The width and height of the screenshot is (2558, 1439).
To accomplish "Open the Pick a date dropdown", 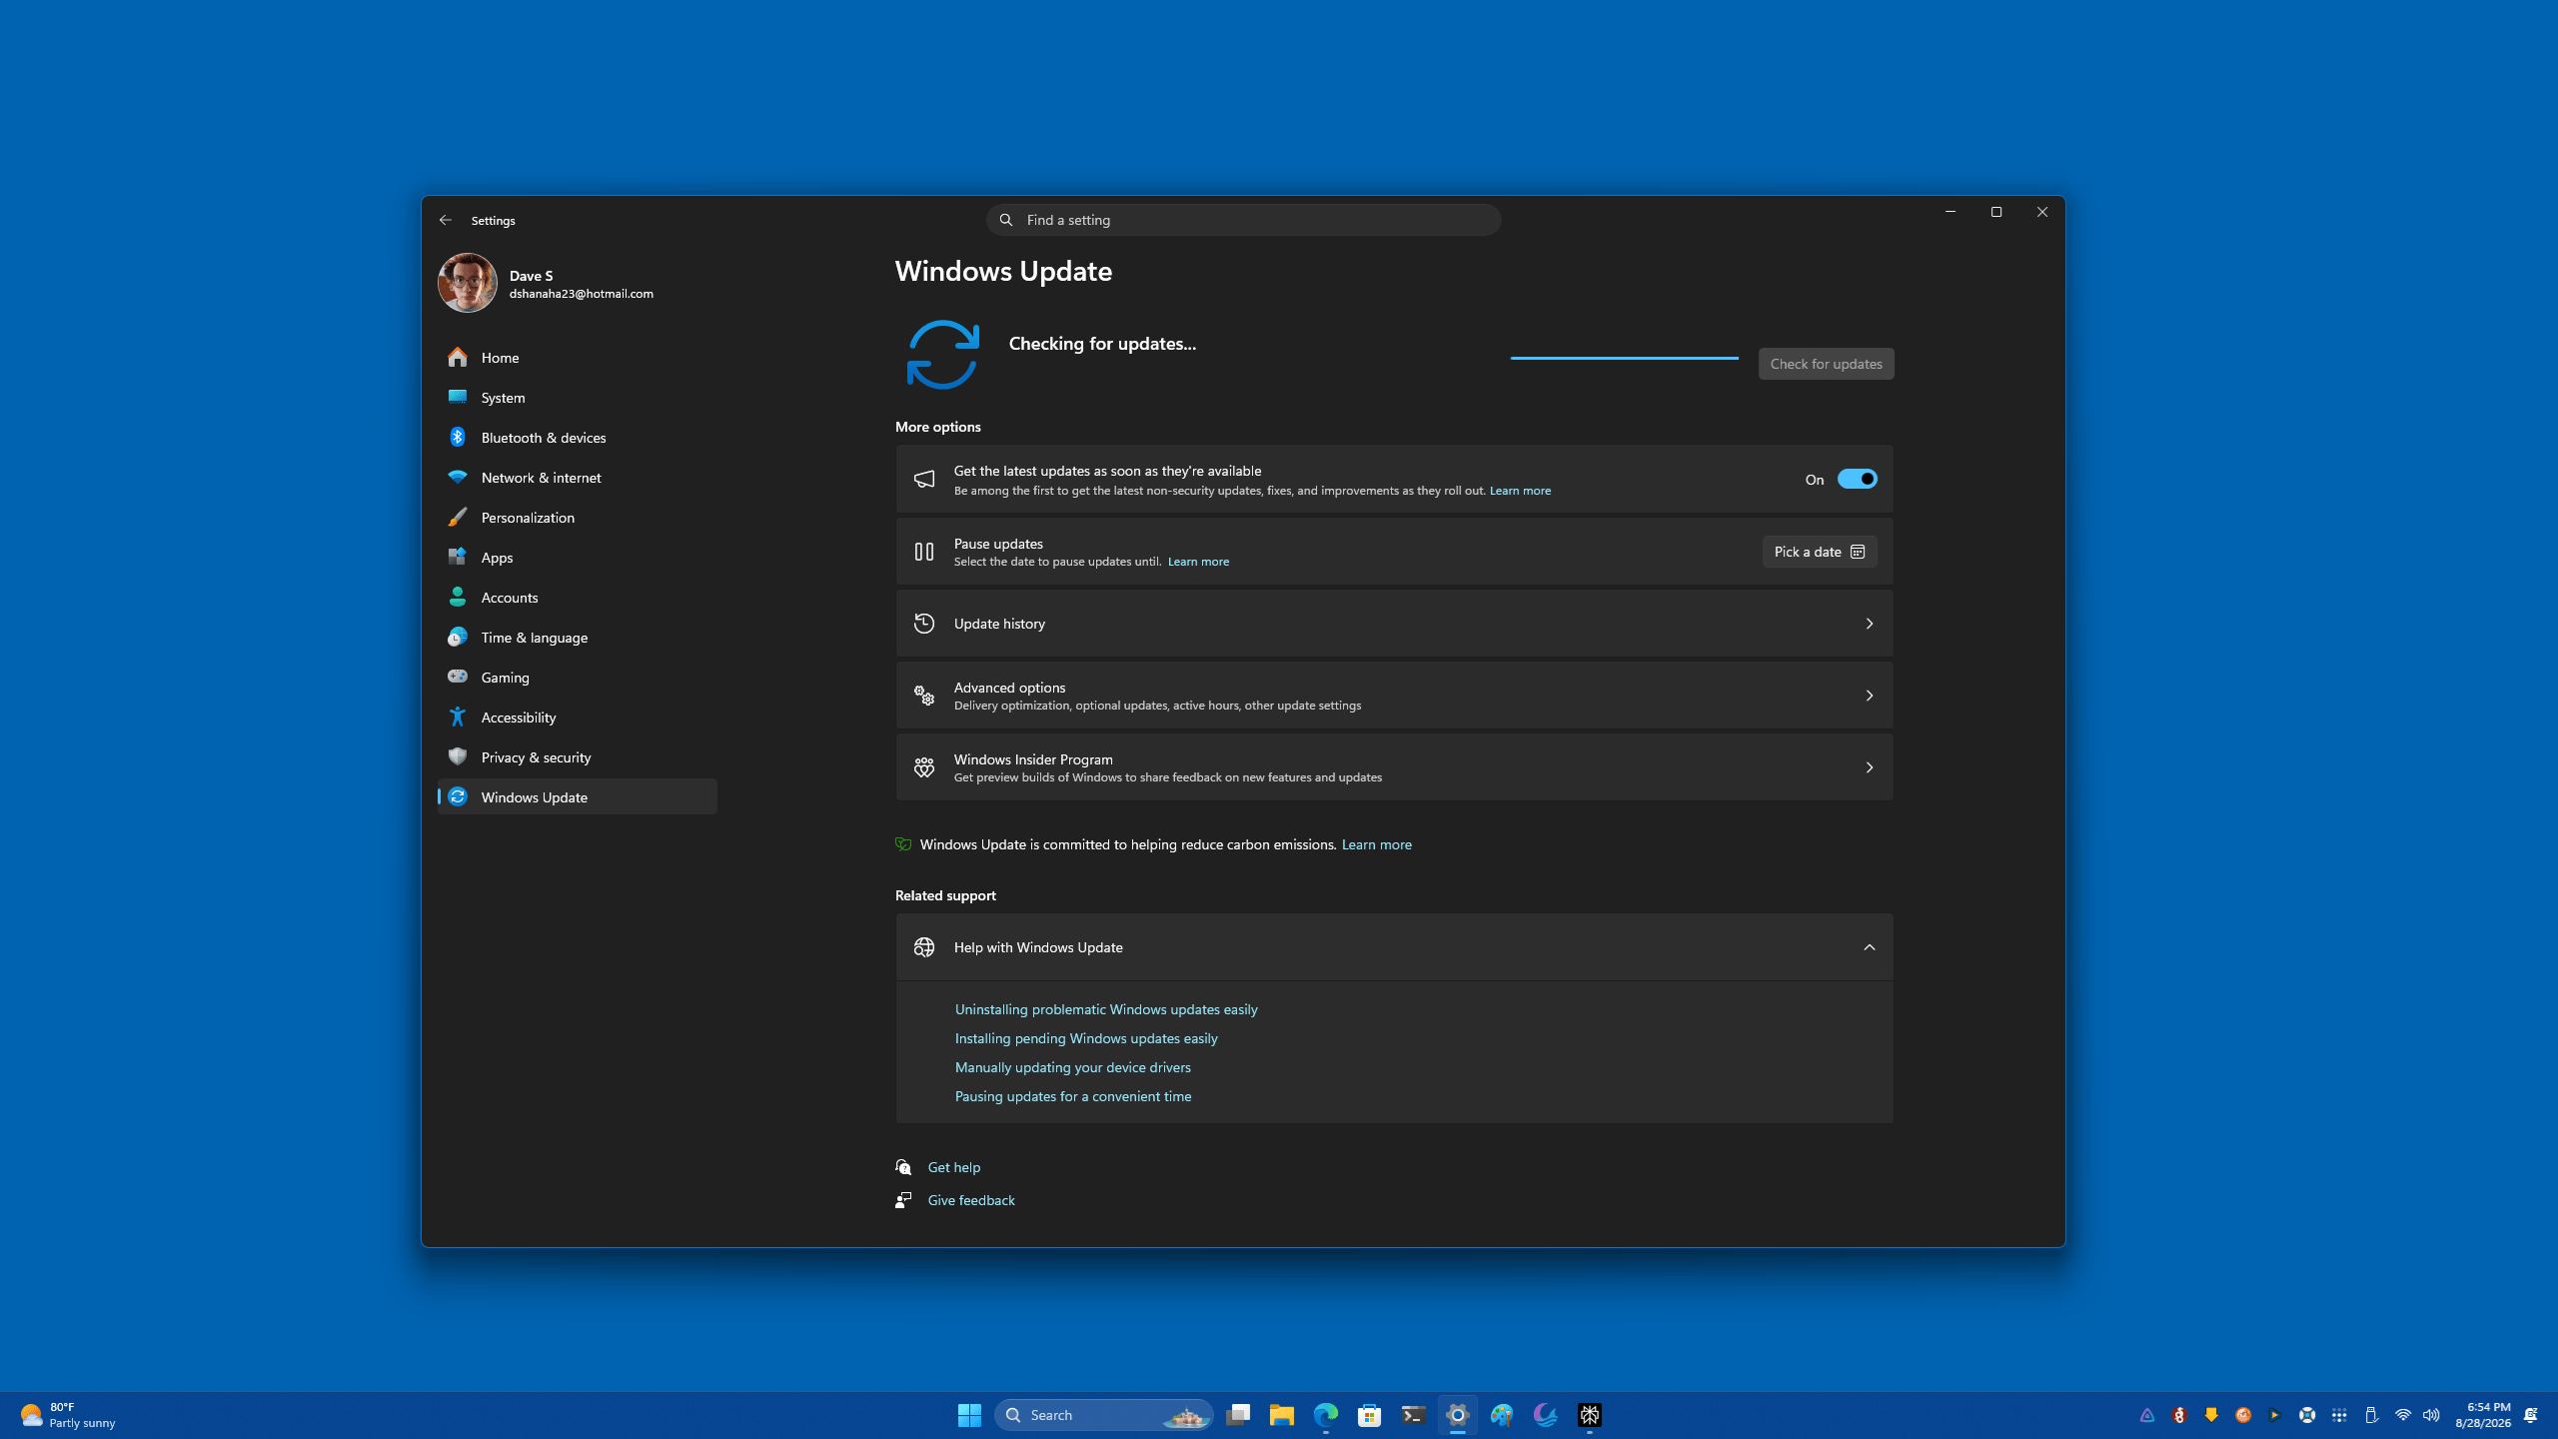I will [1820, 552].
